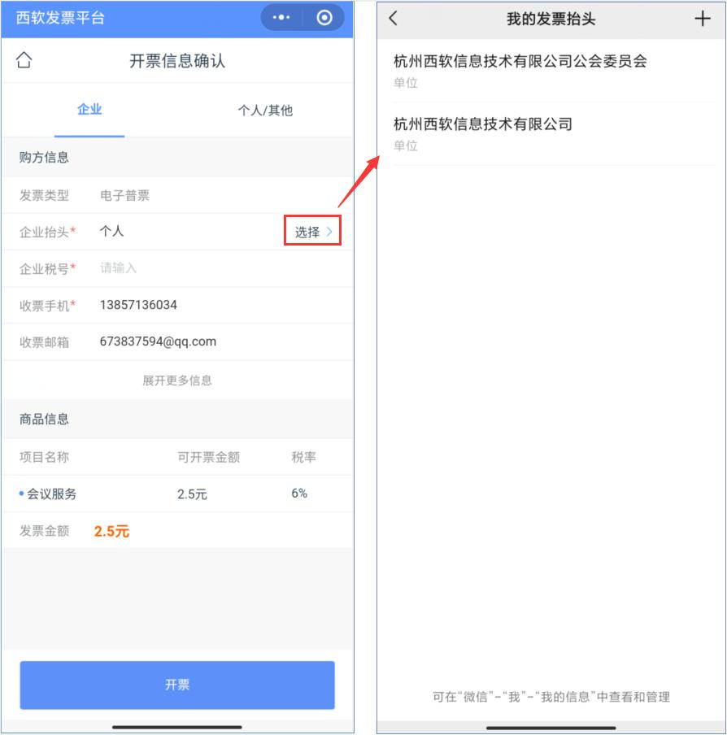The height and width of the screenshot is (735, 727).
Task: Click the 电子普票 invoice type value
Action: (x=124, y=195)
